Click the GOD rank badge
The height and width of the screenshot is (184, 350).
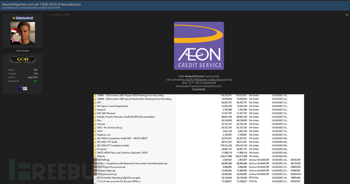[23, 60]
